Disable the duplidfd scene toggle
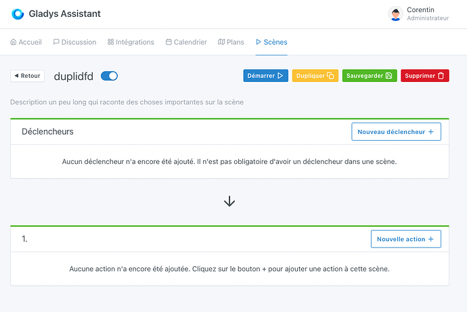Image resolution: width=467 pixels, height=312 pixels. pyautogui.click(x=109, y=76)
